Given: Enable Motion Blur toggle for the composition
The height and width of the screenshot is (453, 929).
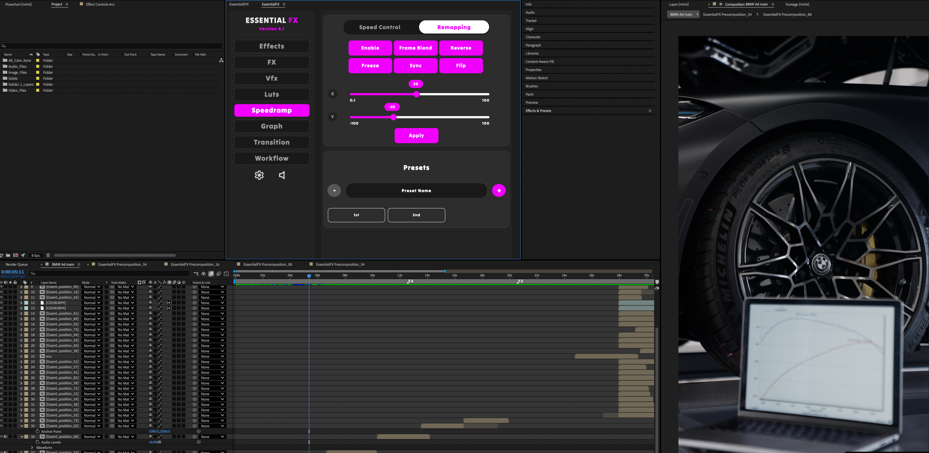Looking at the screenshot, I should pyautogui.click(x=219, y=274).
